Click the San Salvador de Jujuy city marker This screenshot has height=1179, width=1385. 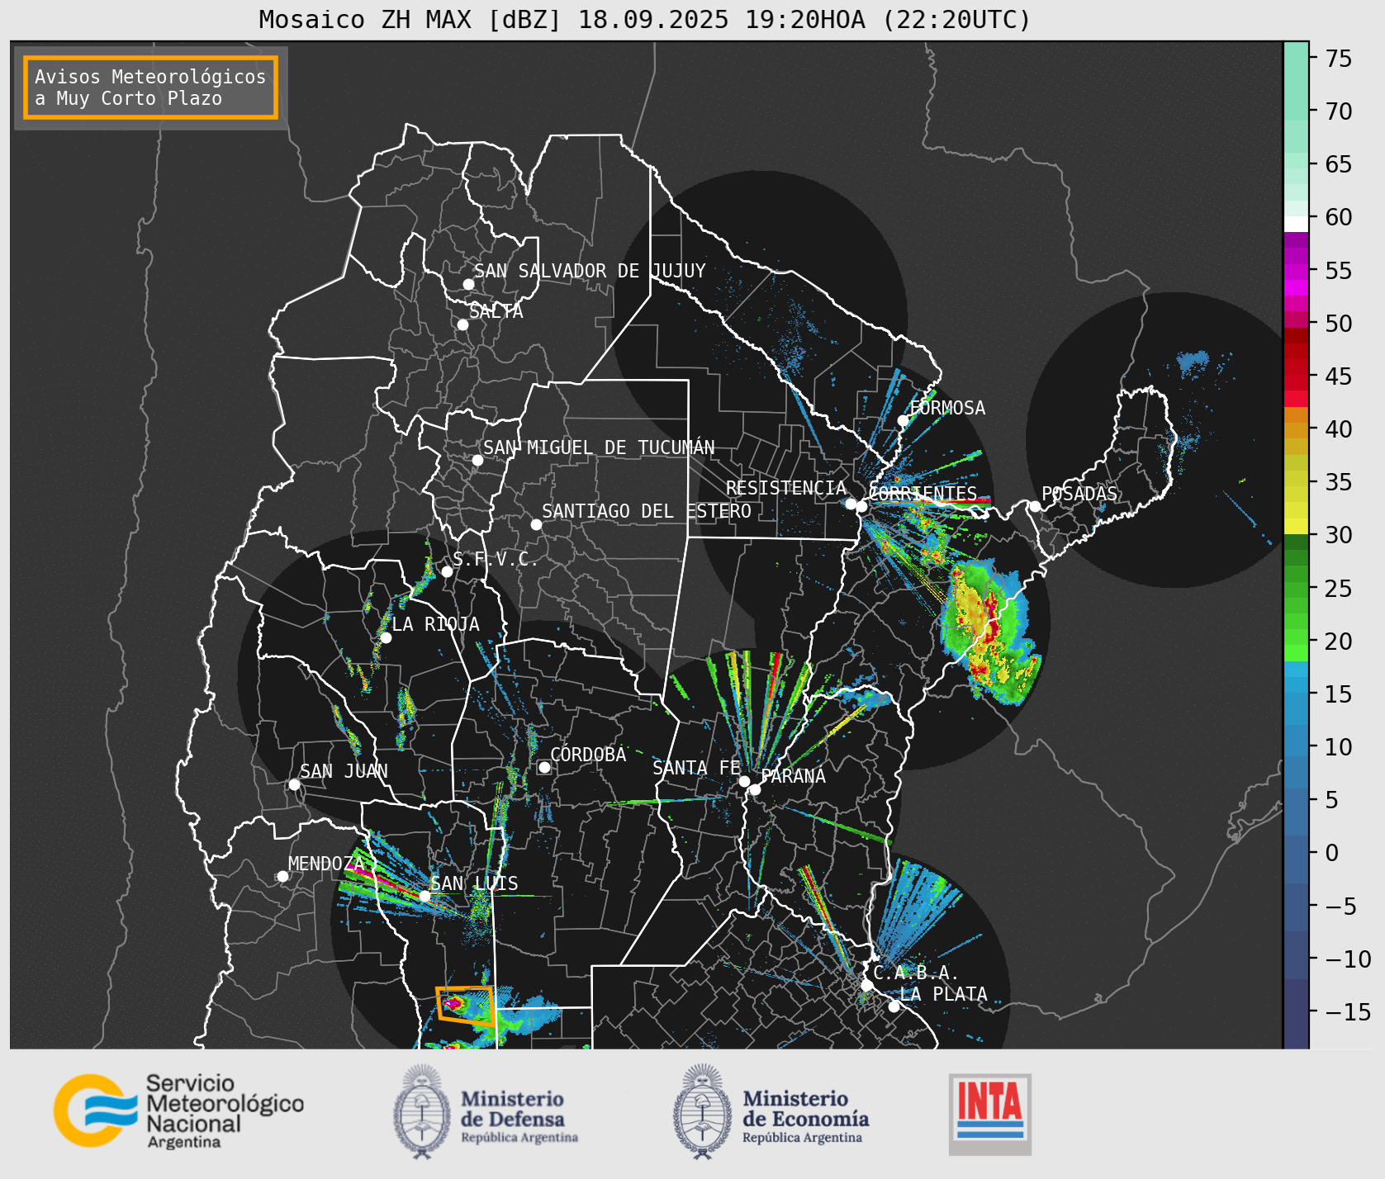[468, 284]
